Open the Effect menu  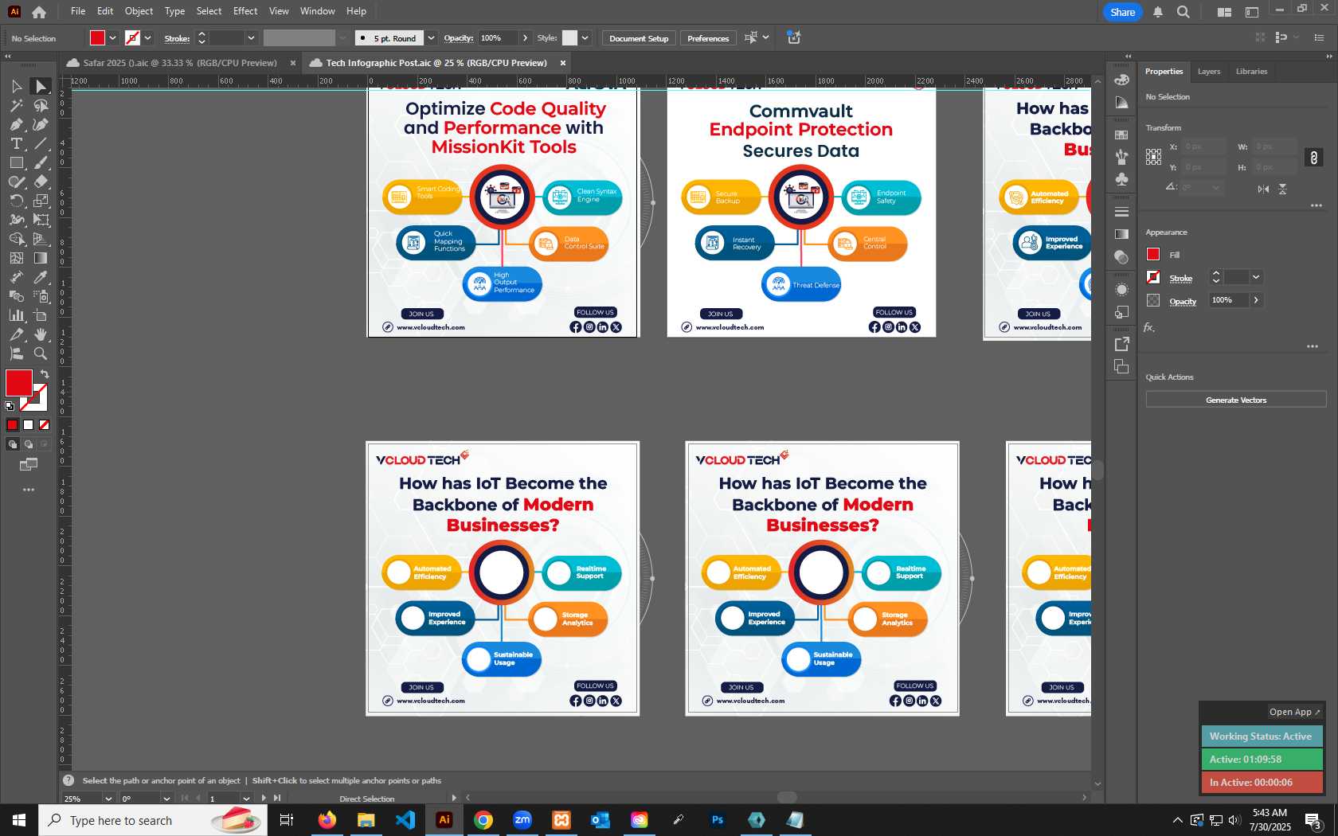pos(245,11)
